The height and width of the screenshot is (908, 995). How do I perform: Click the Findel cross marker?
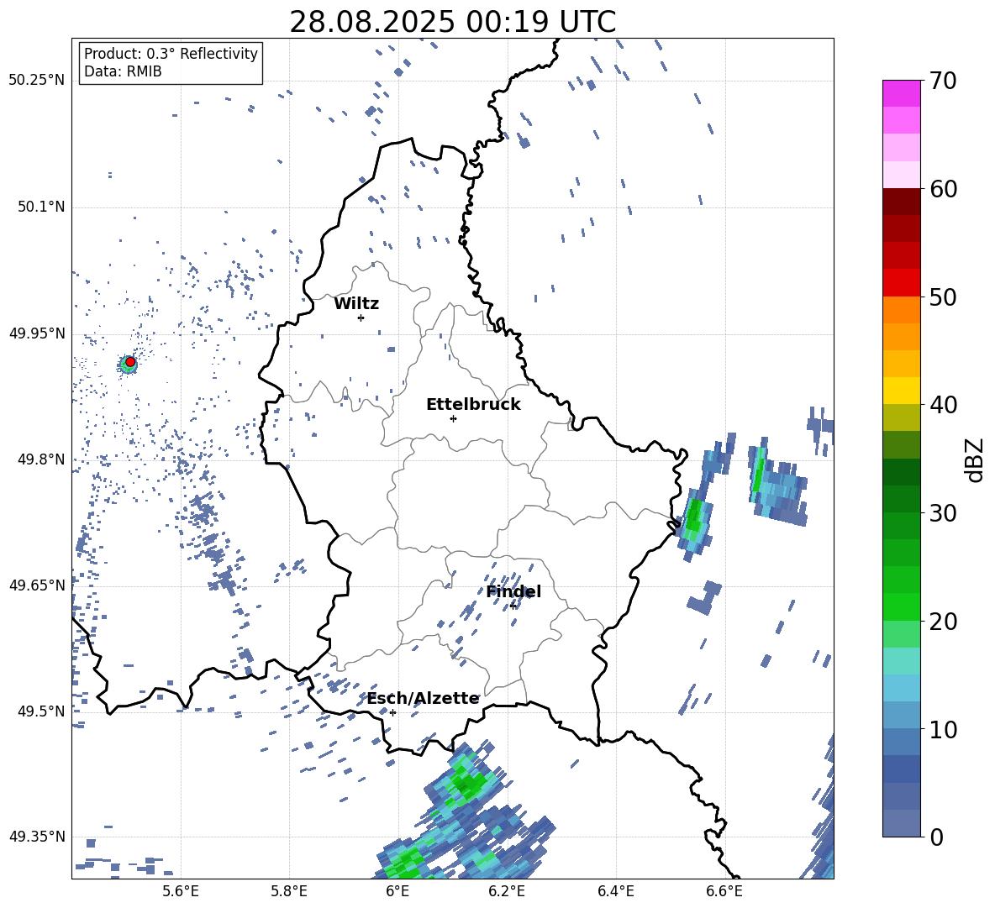pyautogui.click(x=513, y=606)
